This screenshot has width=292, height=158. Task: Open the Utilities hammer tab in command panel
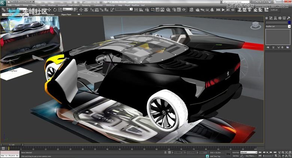288,18
